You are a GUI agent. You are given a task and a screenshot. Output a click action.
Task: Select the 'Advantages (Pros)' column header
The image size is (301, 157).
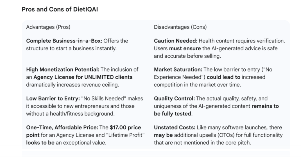click(48, 27)
